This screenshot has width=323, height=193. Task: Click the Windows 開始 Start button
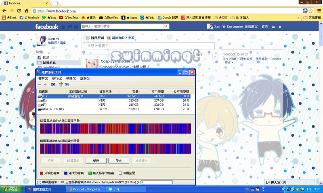point(11,189)
